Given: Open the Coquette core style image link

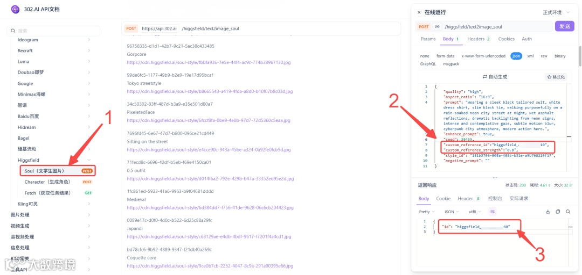Looking at the screenshot, I should [x=210, y=266].
